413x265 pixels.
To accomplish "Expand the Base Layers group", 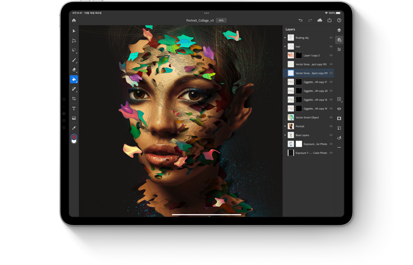I will tap(285, 135).
